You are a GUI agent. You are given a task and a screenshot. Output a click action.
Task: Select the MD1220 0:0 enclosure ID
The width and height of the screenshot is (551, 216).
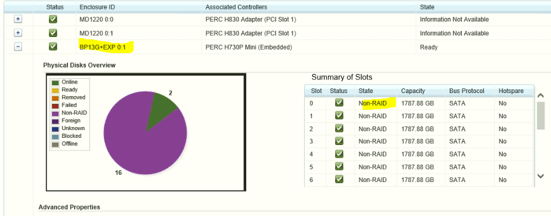[x=96, y=20]
